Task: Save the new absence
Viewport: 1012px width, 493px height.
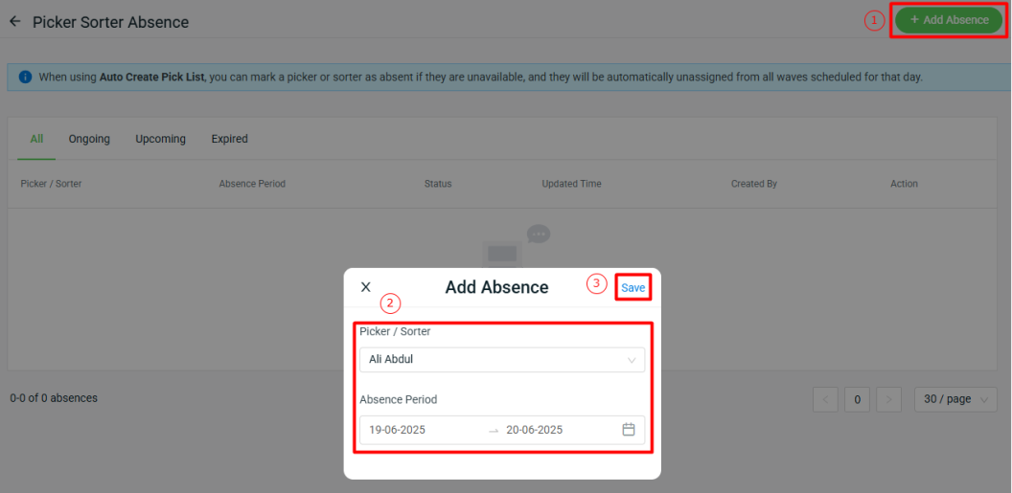Action: coord(632,287)
